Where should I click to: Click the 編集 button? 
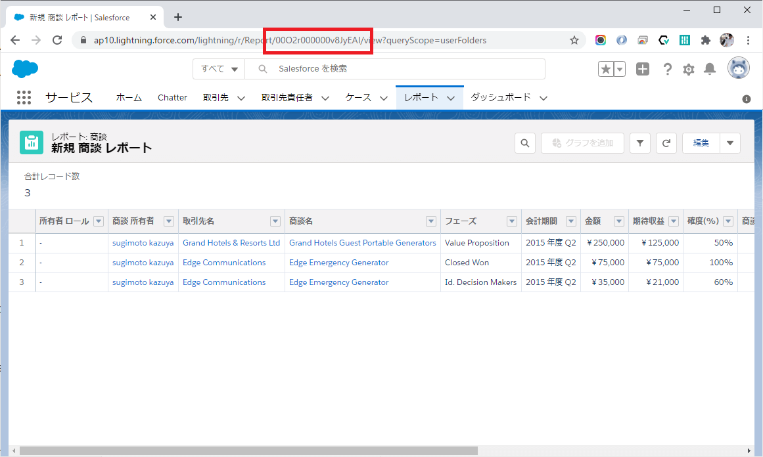click(x=701, y=143)
